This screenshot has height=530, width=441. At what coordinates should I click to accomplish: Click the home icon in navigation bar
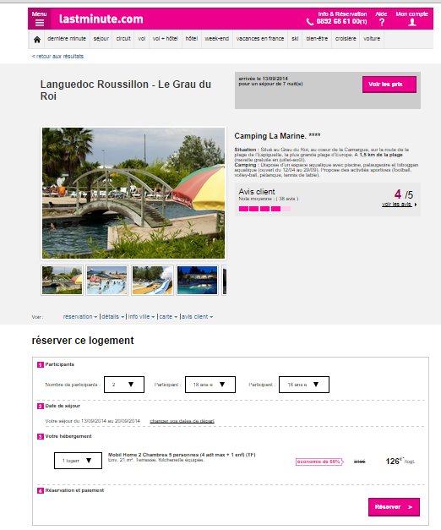(x=37, y=40)
